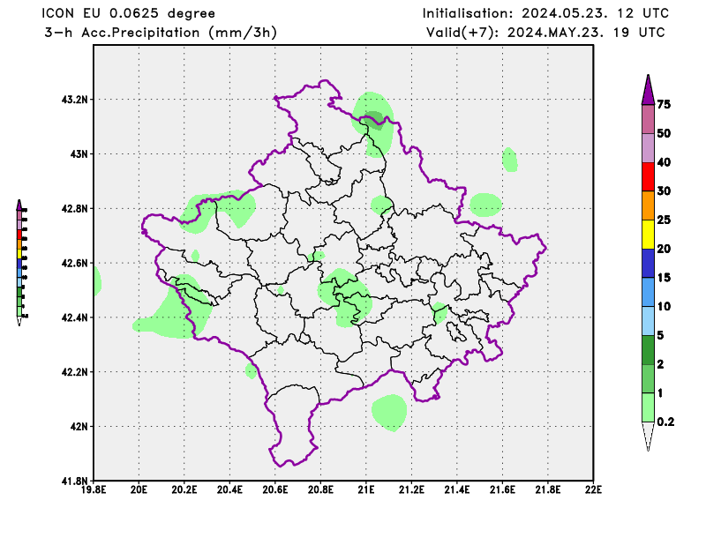The height and width of the screenshot is (545, 706).
Task: Click the "20.4E" longitude label
Action: point(229,489)
